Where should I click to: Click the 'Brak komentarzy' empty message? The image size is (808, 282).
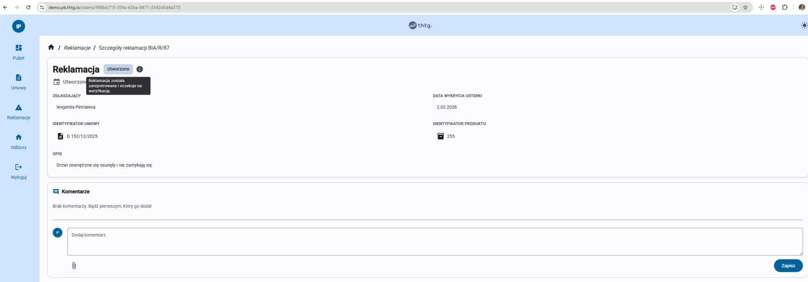tap(102, 206)
